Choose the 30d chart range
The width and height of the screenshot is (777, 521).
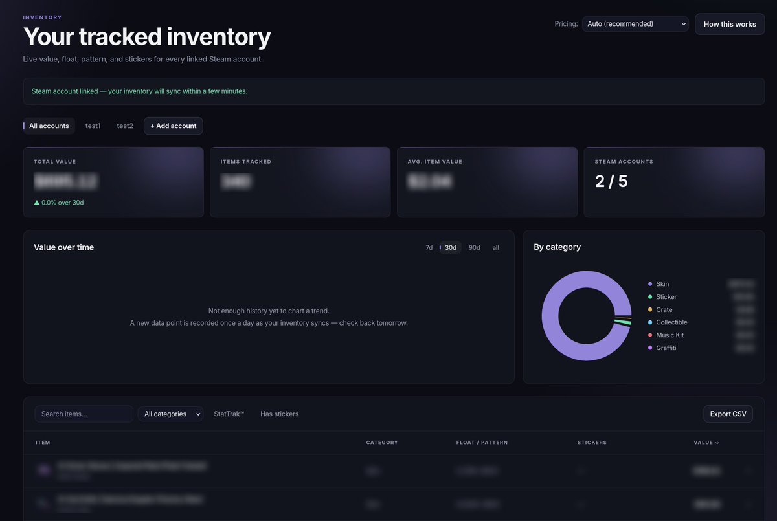pos(451,247)
